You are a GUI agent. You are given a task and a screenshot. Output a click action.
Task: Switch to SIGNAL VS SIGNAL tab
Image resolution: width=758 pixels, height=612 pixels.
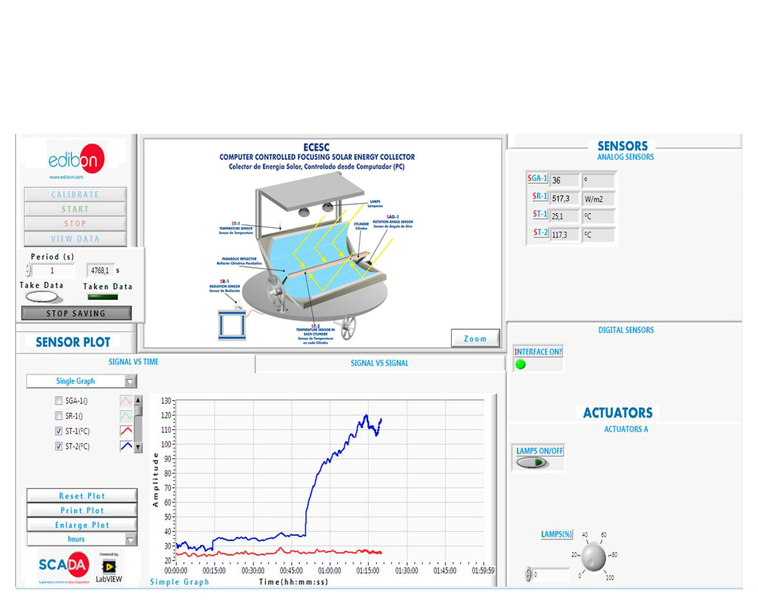coord(379,363)
